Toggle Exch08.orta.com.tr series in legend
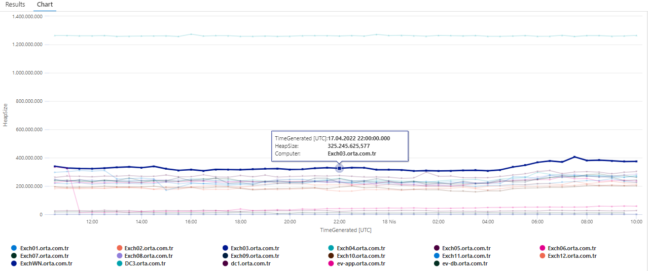 coord(145,256)
